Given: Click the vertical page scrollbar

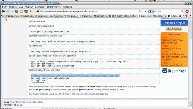Looking at the screenshot, I should (191, 62).
